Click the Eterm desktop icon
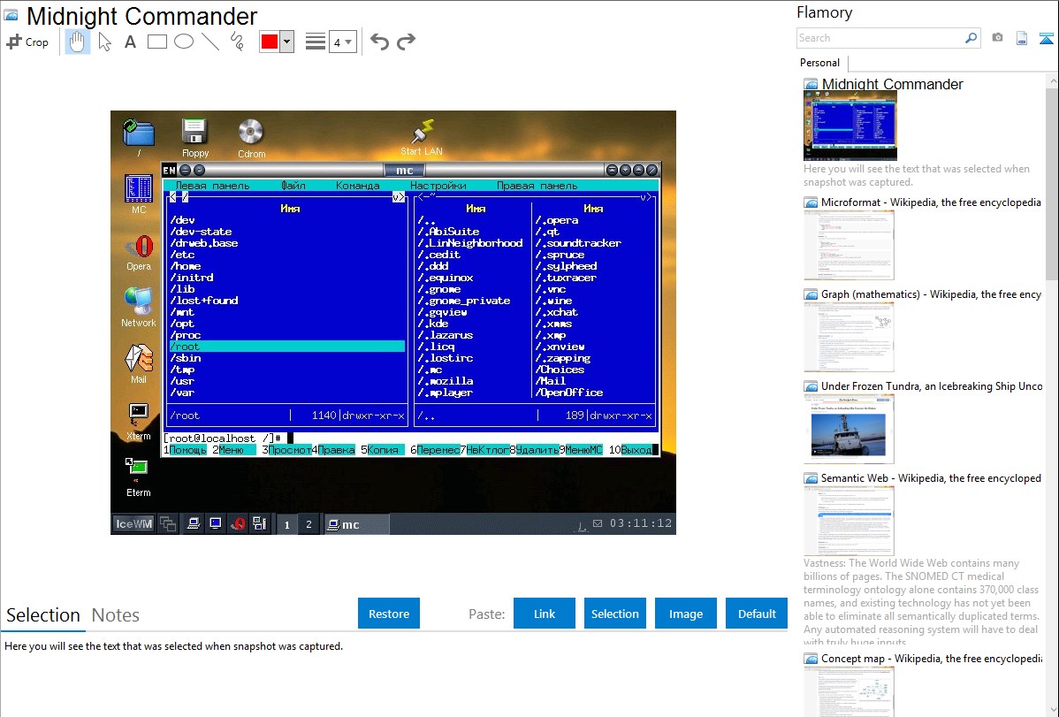 pos(138,477)
